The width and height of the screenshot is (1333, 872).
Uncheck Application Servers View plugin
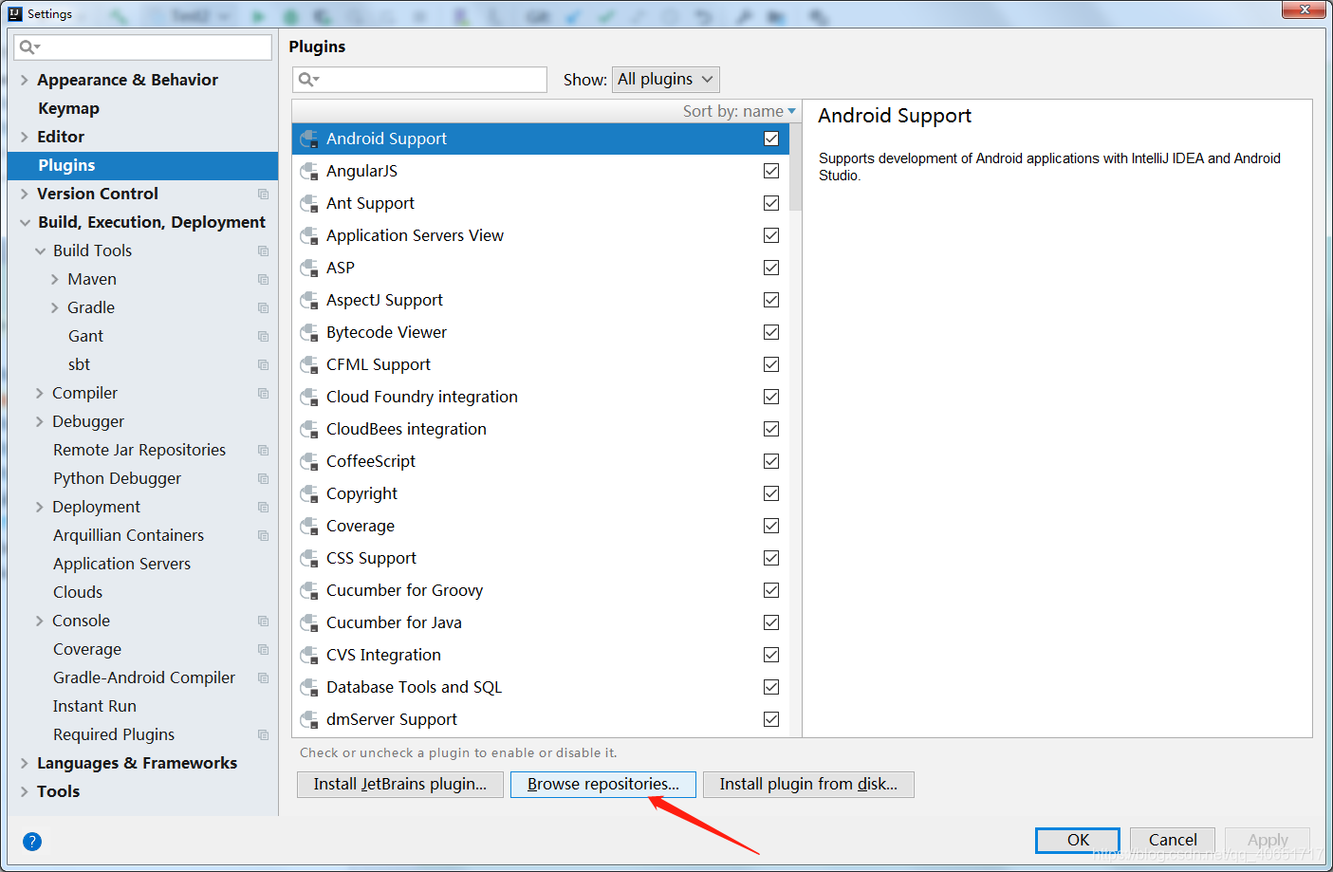pyautogui.click(x=771, y=235)
